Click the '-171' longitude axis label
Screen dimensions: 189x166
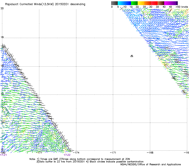pos(113,153)
